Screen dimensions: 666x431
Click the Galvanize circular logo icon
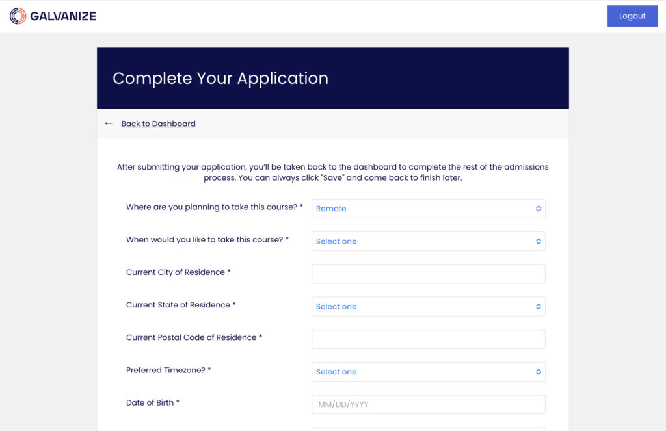[18, 16]
